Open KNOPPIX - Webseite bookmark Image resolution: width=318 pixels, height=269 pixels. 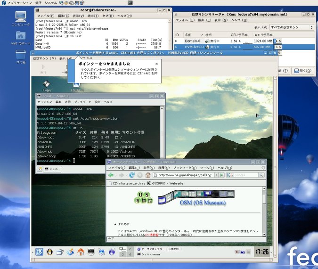pyautogui.click(x=165, y=183)
